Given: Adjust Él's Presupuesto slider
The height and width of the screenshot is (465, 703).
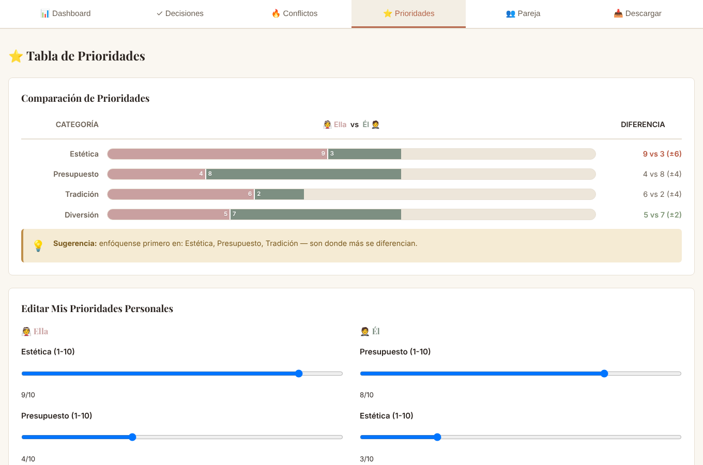Looking at the screenshot, I should tap(521, 374).
